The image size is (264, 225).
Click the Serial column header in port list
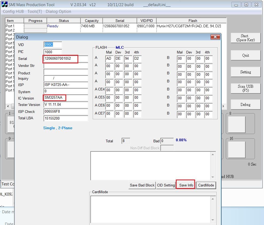pos(120,21)
